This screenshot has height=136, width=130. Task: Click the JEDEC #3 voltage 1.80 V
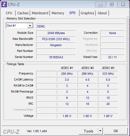[108, 116]
